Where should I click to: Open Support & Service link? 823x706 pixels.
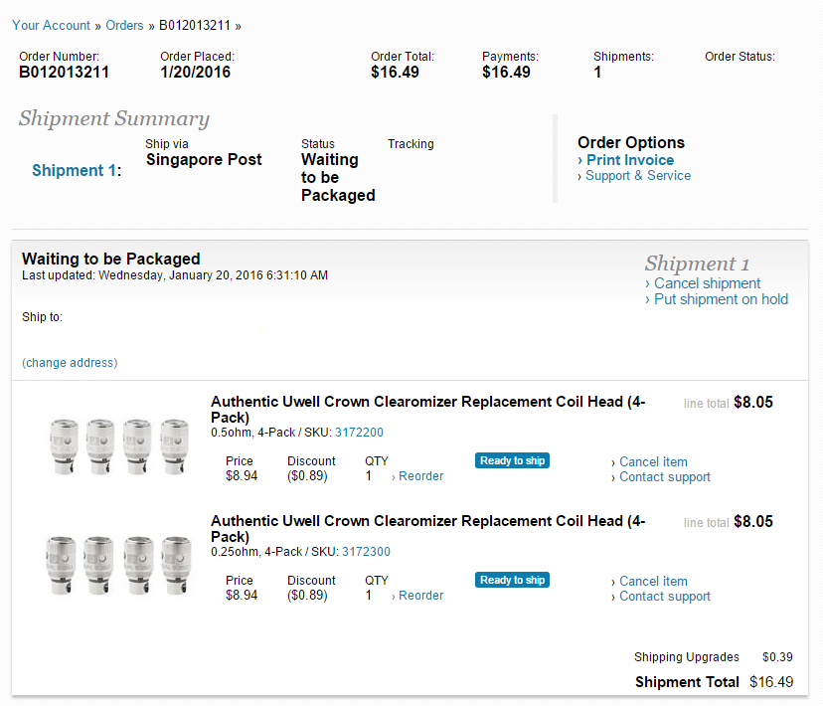637,176
